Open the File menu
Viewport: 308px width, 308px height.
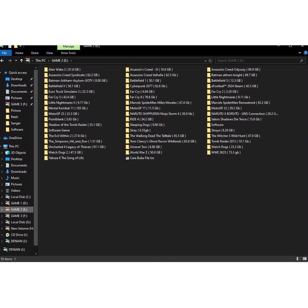[5, 53]
